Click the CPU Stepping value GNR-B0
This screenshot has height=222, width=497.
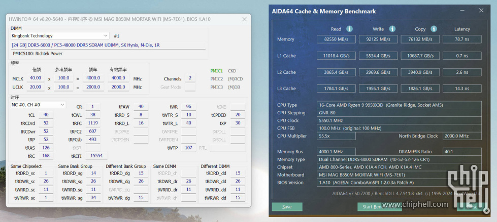click(399, 113)
